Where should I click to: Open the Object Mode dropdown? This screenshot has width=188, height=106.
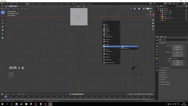tap(6, 9)
